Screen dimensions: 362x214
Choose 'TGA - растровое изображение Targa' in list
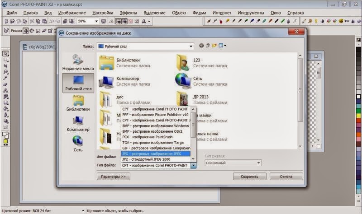click(x=156, y=143)
